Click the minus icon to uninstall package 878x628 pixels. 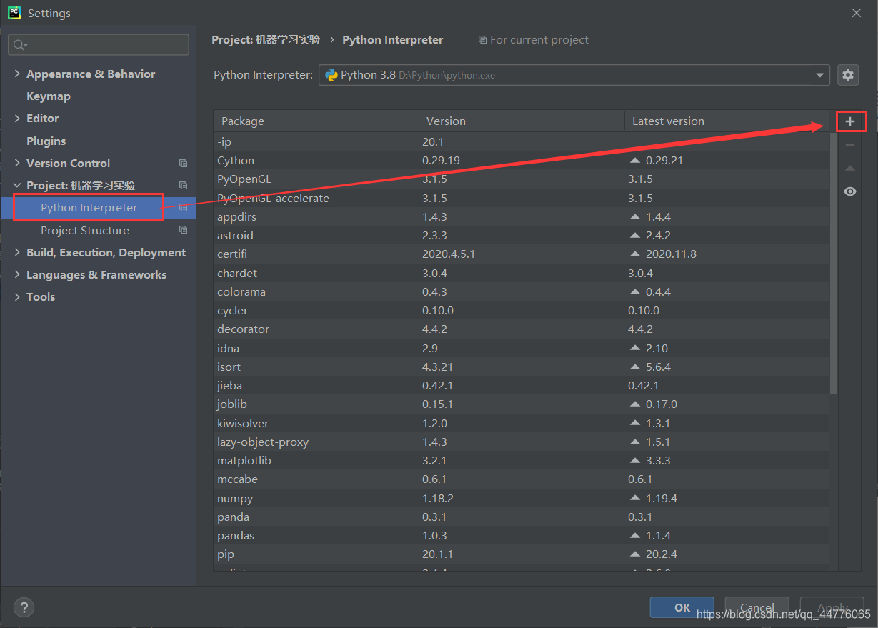pyautogui.click(x=849, y=145)
